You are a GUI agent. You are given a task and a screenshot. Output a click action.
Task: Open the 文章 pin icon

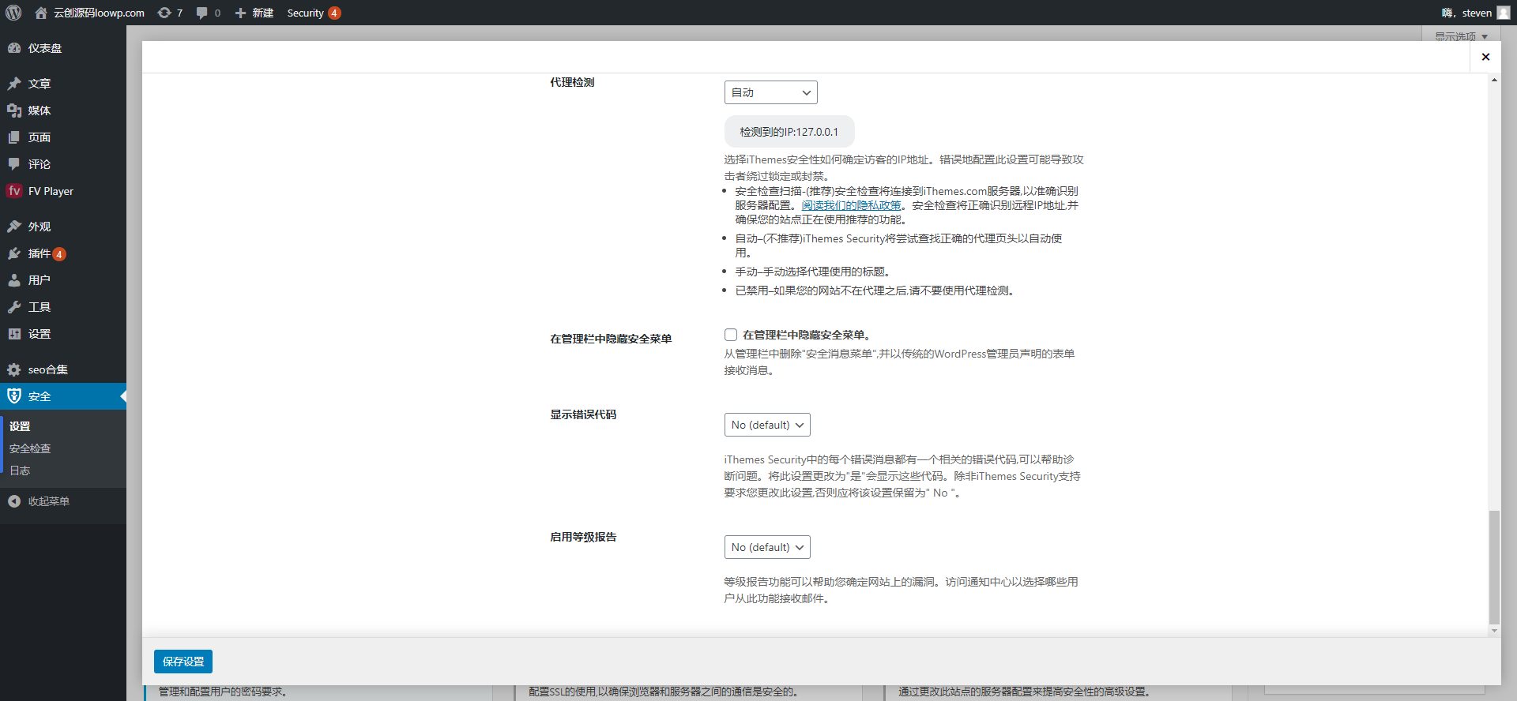14,84
